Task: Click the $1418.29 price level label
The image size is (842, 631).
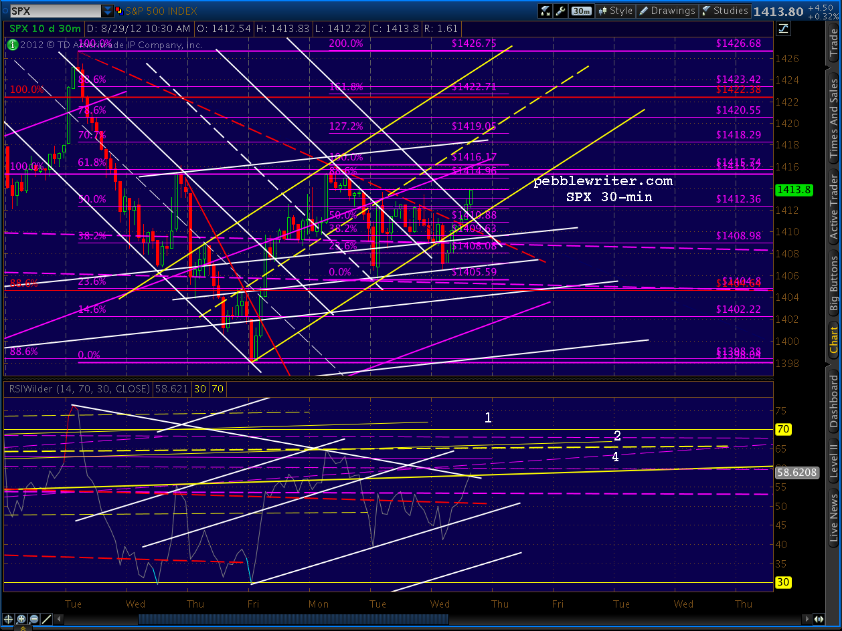Action: click(738, 134)
